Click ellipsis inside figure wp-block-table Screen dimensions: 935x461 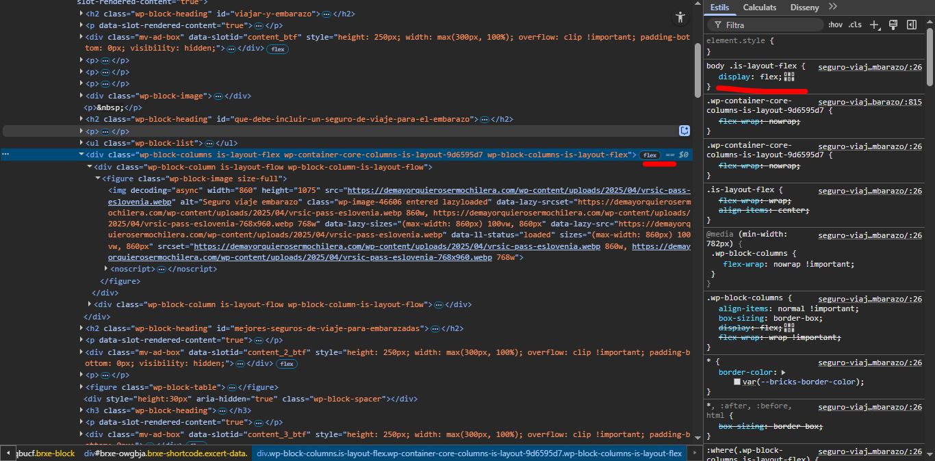[x=231, y=388]
